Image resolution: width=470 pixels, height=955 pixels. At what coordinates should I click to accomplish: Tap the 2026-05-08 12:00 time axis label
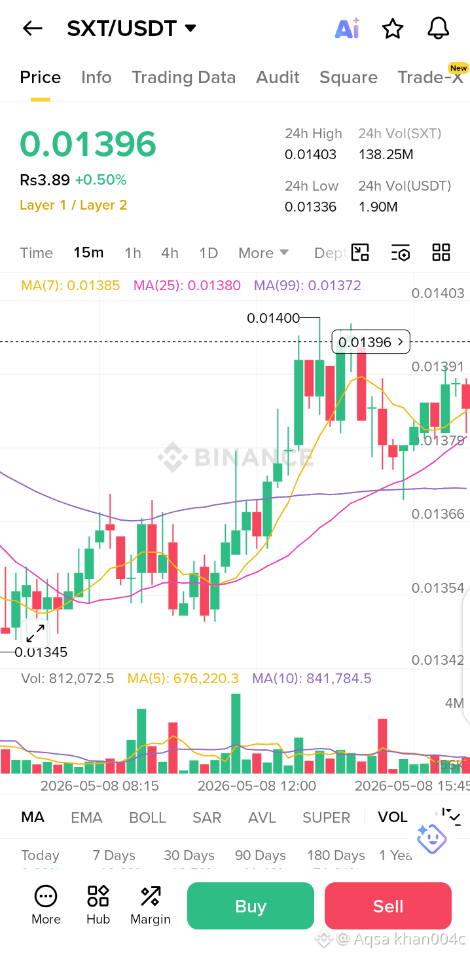coord(257,785)
